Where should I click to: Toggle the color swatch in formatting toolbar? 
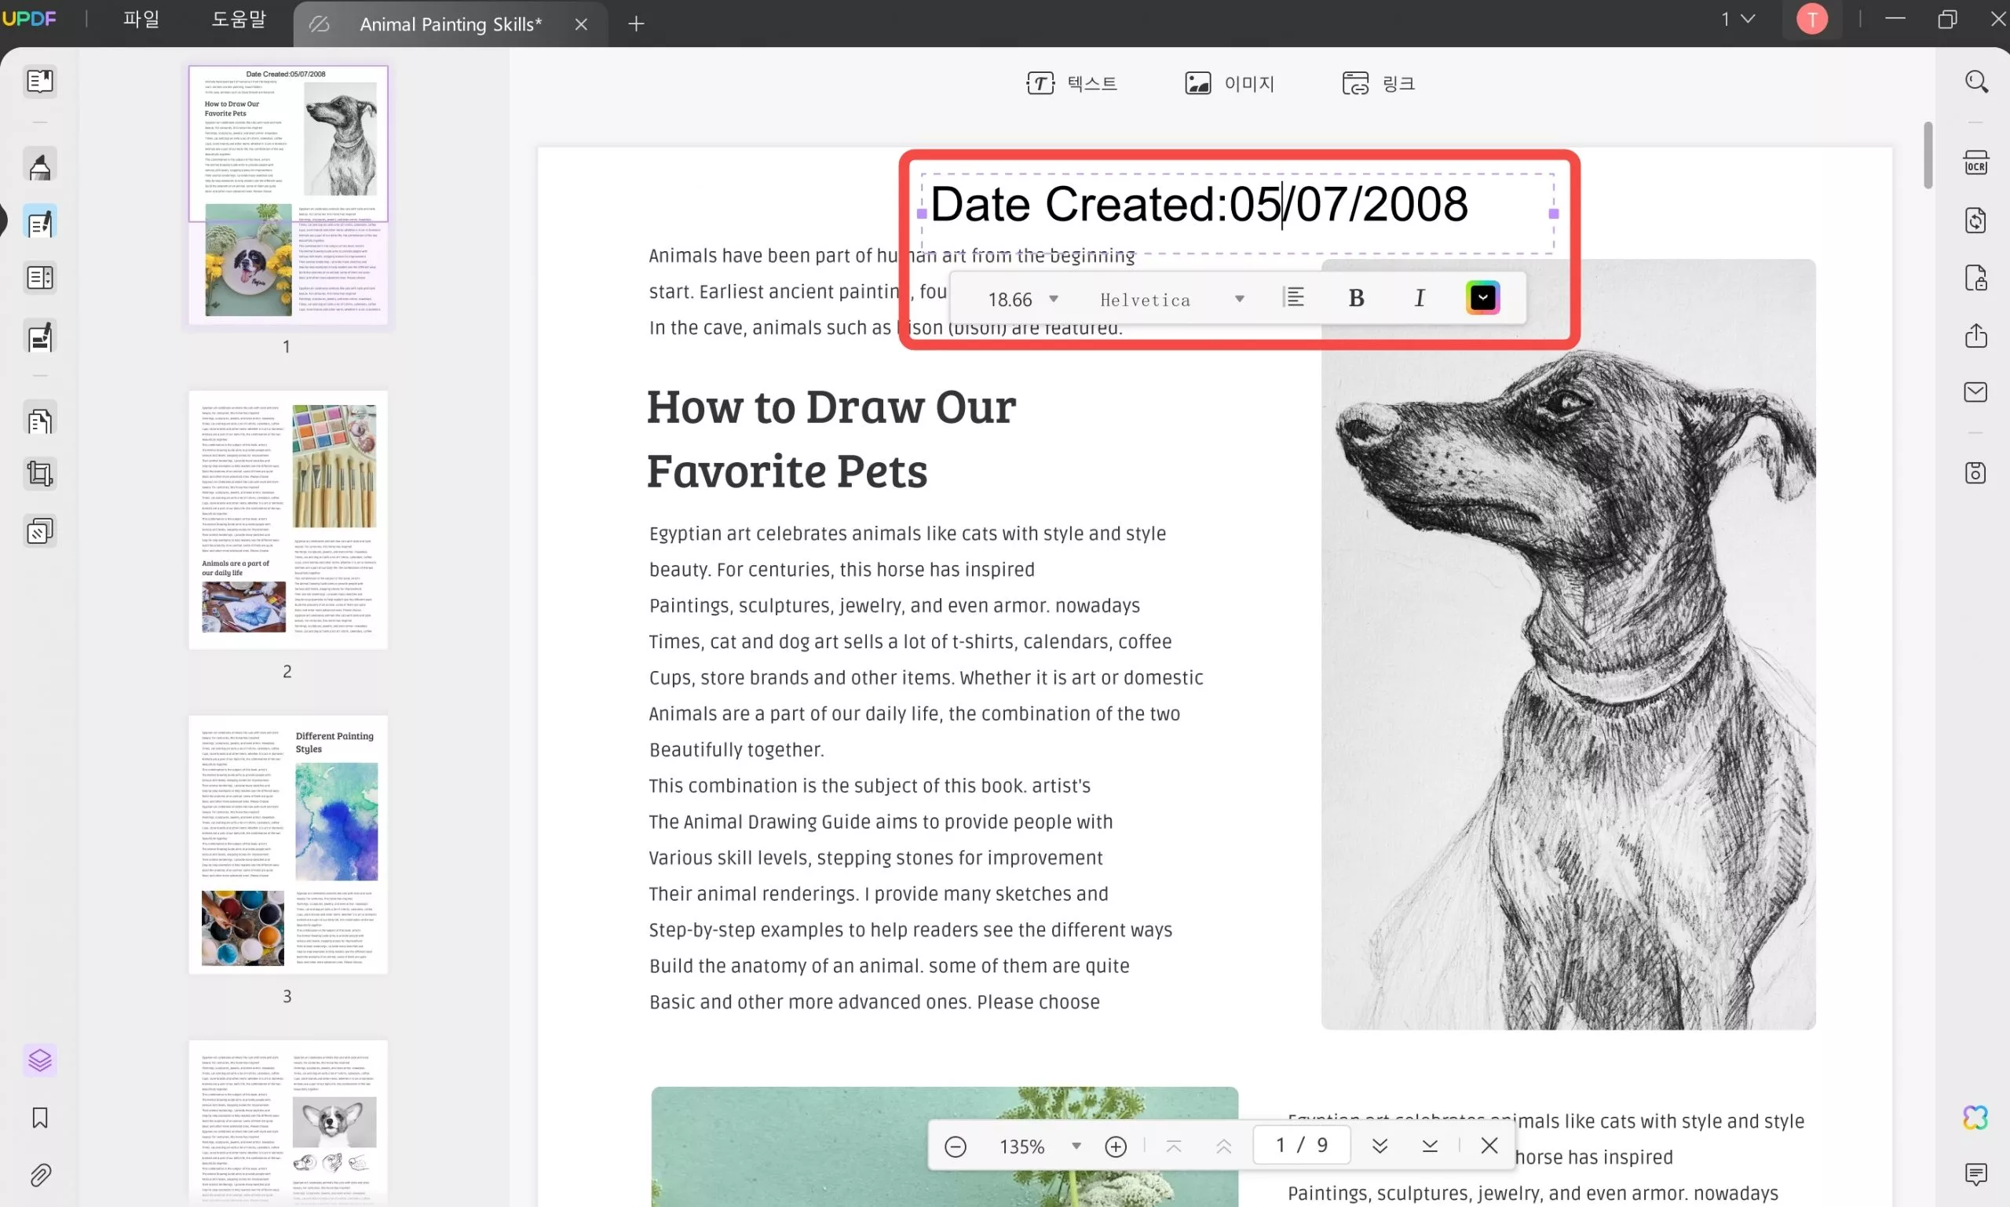click(x=1482, y=297)
